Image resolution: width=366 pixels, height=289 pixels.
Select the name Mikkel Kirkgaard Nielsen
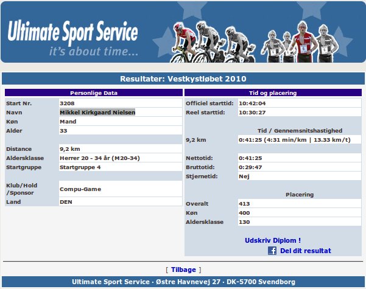(97, 113)
